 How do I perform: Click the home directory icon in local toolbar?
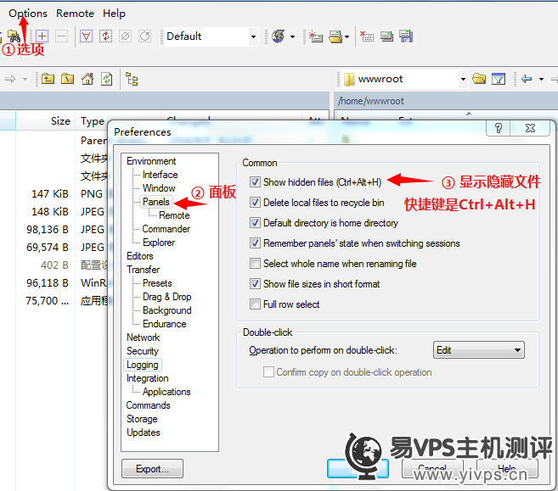point(87,79)
